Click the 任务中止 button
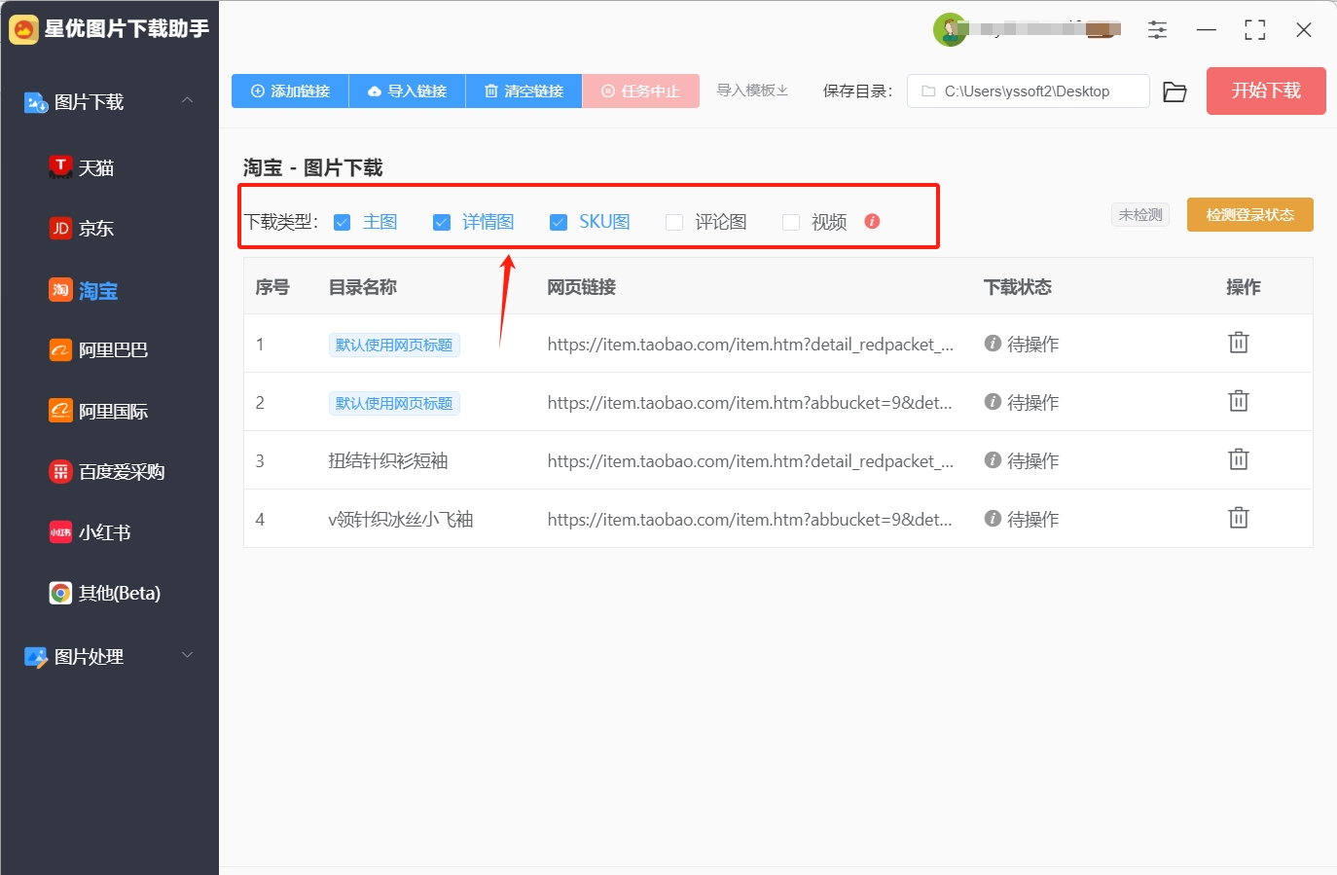This screenshot has height=875, width=1337. pos(640,91)
